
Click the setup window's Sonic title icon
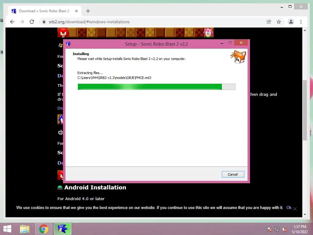click(68, 44)
